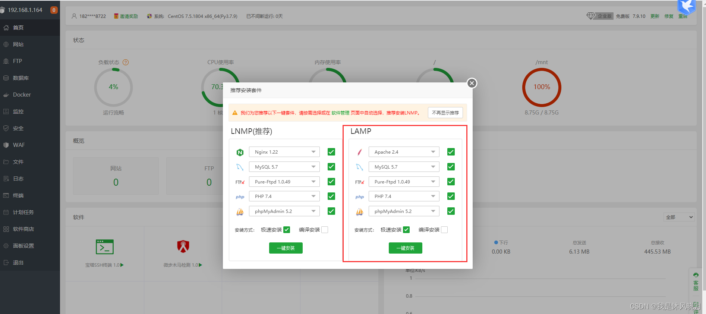Click the PHP logo in the LAMP column
This screenshot has width=706, height=314.
(360, 197)
